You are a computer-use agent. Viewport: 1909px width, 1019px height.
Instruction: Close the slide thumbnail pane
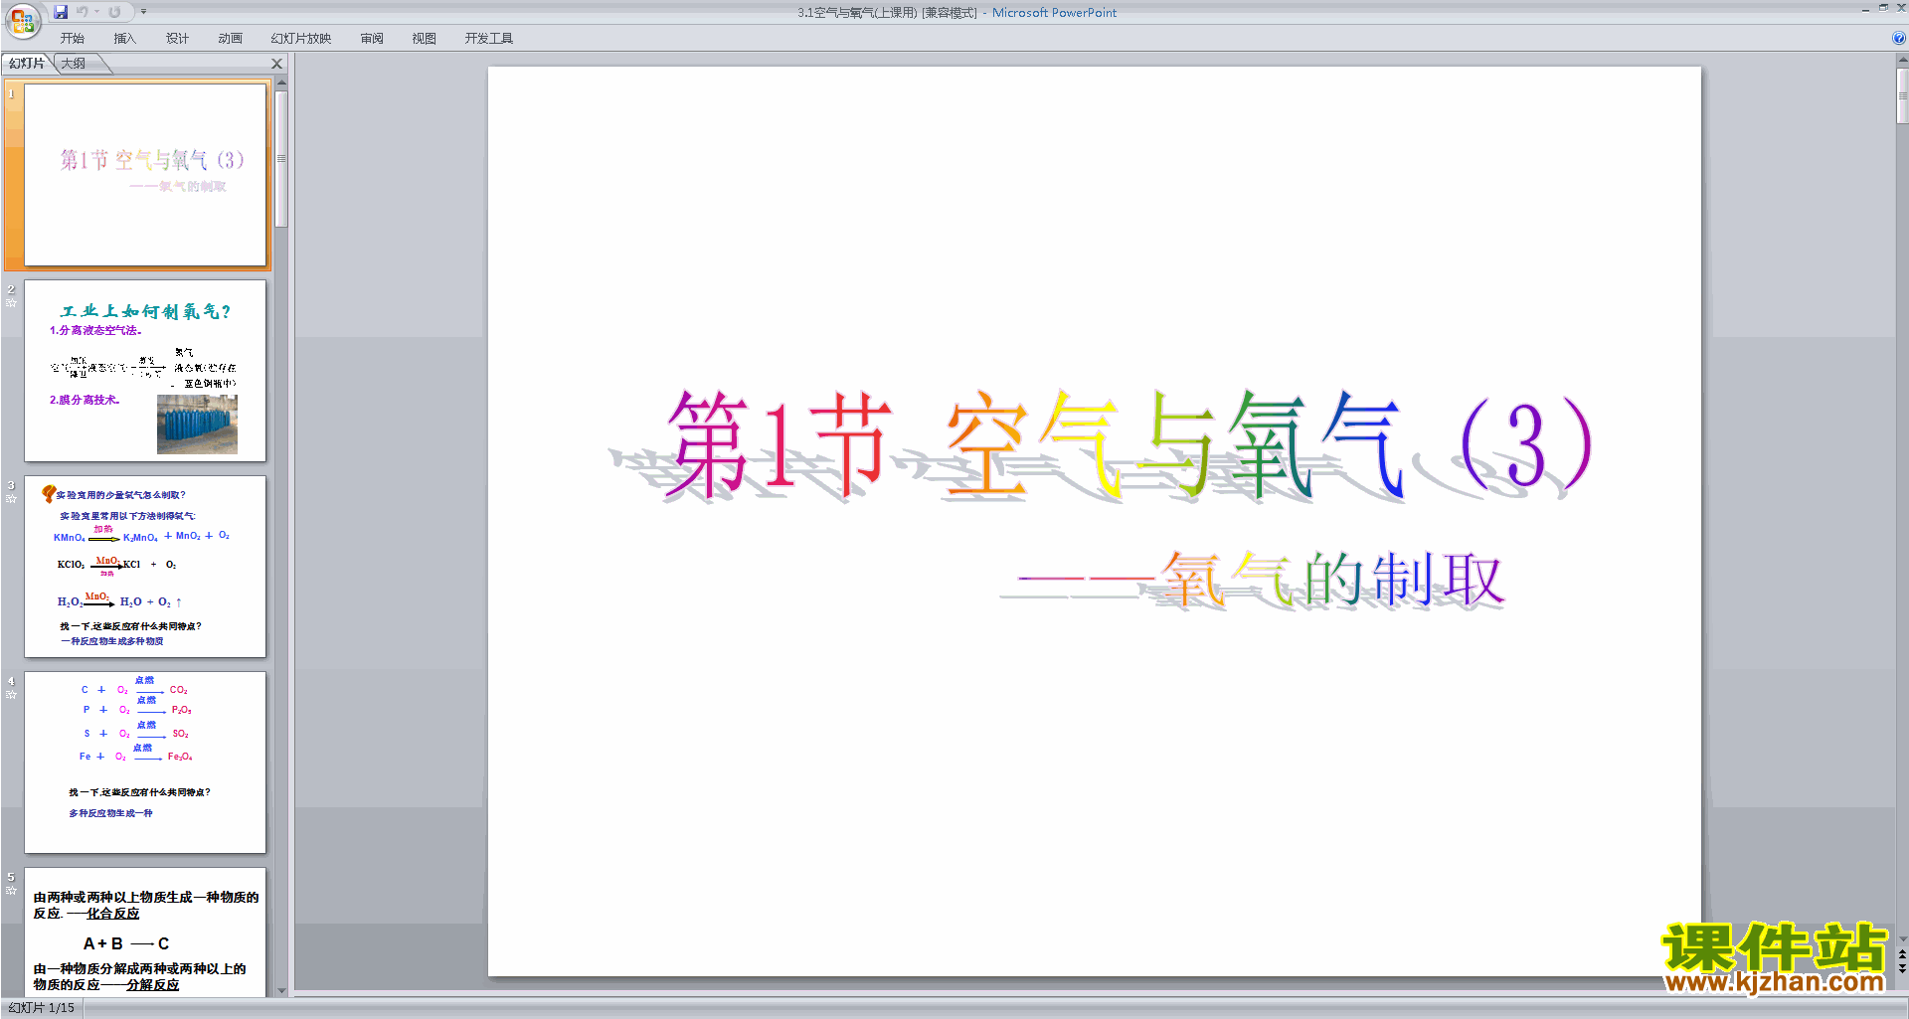pyautogui.click(x=276, y=63)
